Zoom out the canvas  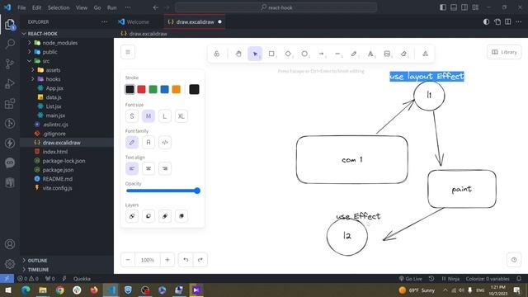tap(128, 260)
